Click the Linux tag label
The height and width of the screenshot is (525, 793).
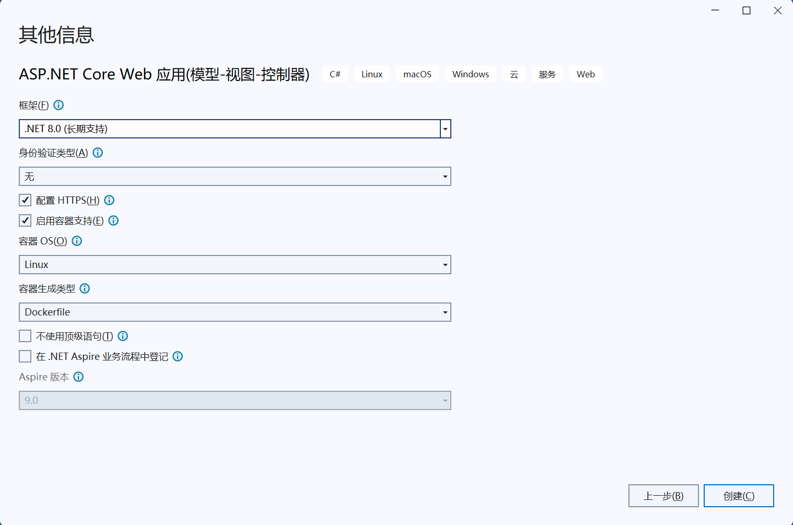pos(372,74)
